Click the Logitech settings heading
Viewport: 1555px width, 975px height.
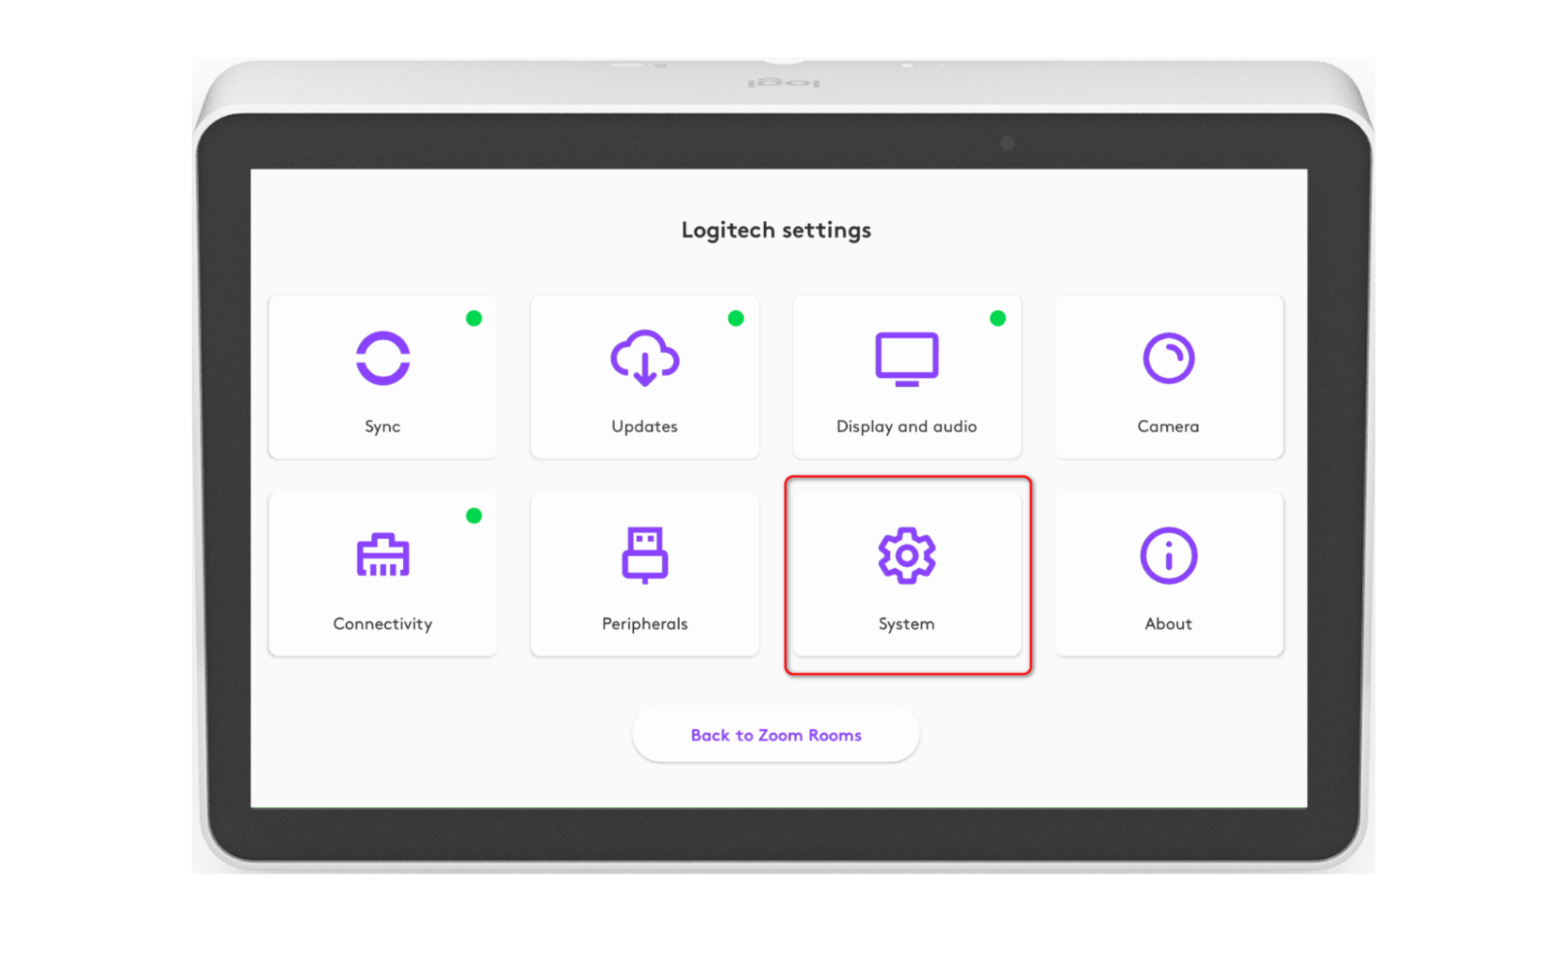coord(776,230)
